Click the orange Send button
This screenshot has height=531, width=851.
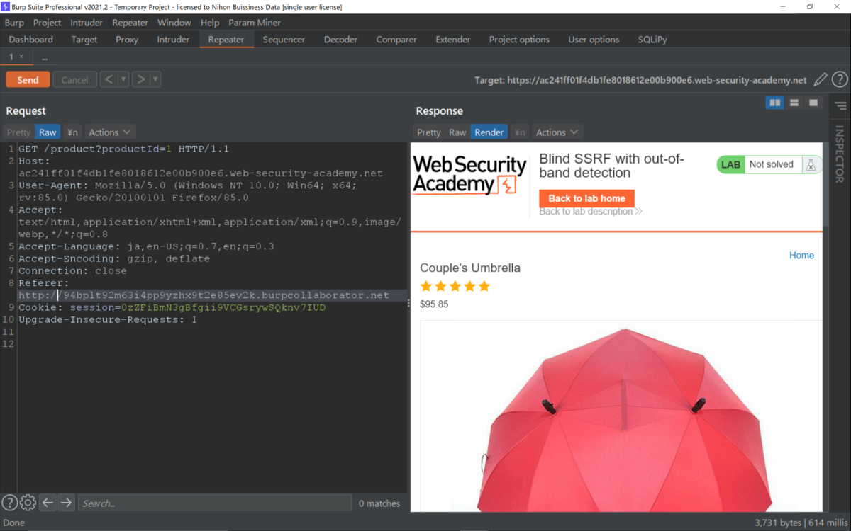click(28, 80)
